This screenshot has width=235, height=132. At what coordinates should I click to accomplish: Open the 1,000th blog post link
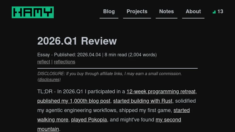[x=74, y=101]
